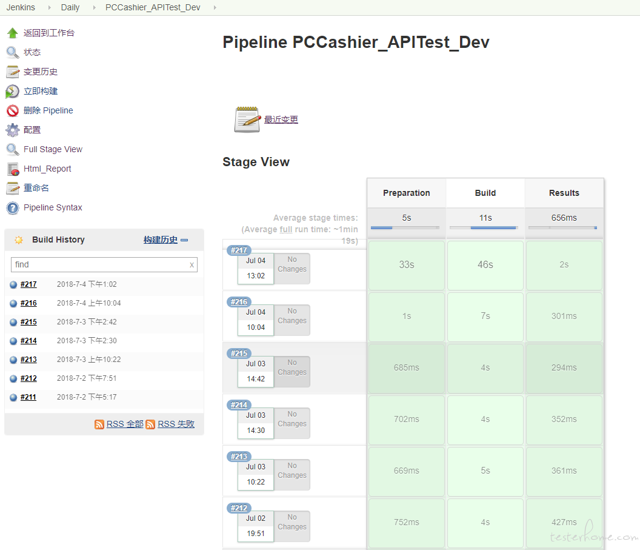Click the 685ms Preparation cell of build #215

[x=407, y=368]
